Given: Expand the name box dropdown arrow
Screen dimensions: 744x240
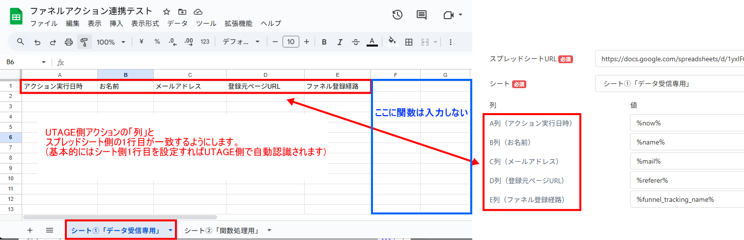Looking at the screenshot, I should (44, 63).
